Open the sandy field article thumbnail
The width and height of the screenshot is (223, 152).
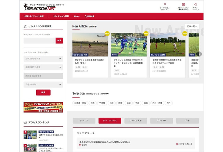coord(90,45)
